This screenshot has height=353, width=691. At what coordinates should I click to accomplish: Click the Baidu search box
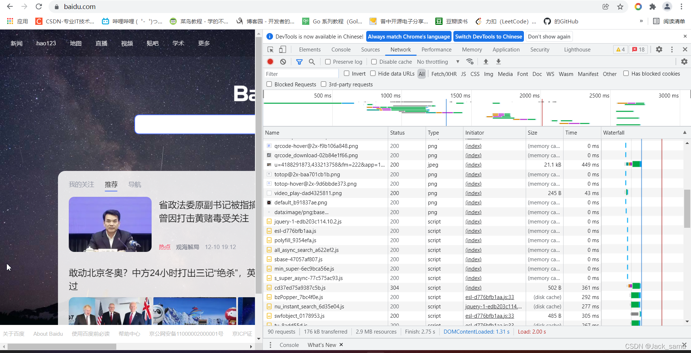click(195, 125)
